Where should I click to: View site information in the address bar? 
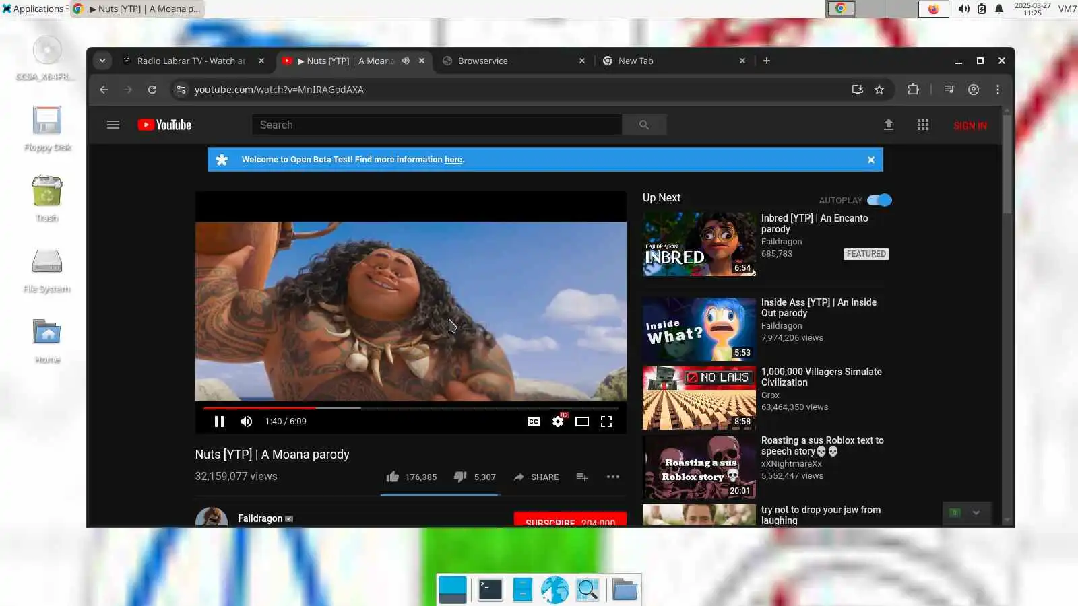click(181, 90)
